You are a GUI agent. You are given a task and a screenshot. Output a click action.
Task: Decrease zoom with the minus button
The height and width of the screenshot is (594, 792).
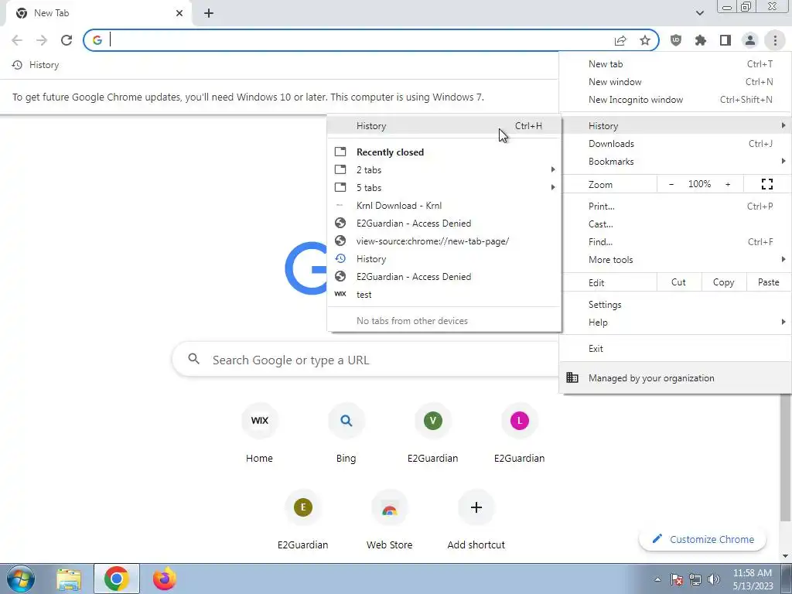point(671,184)
